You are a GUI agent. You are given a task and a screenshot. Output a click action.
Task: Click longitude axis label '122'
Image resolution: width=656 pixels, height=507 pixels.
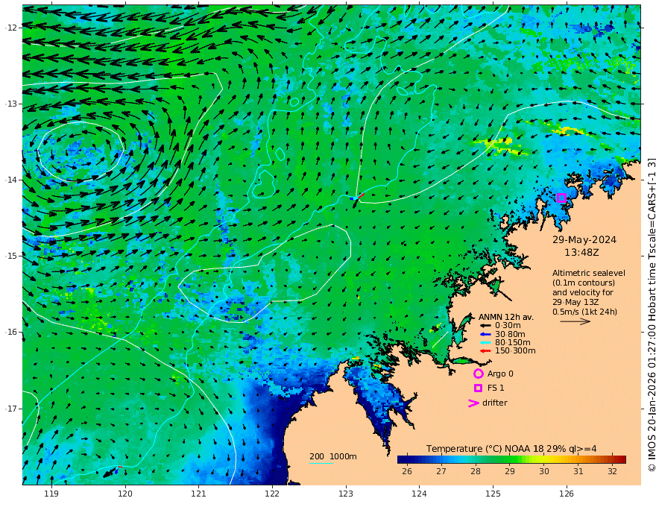(272, 494)
